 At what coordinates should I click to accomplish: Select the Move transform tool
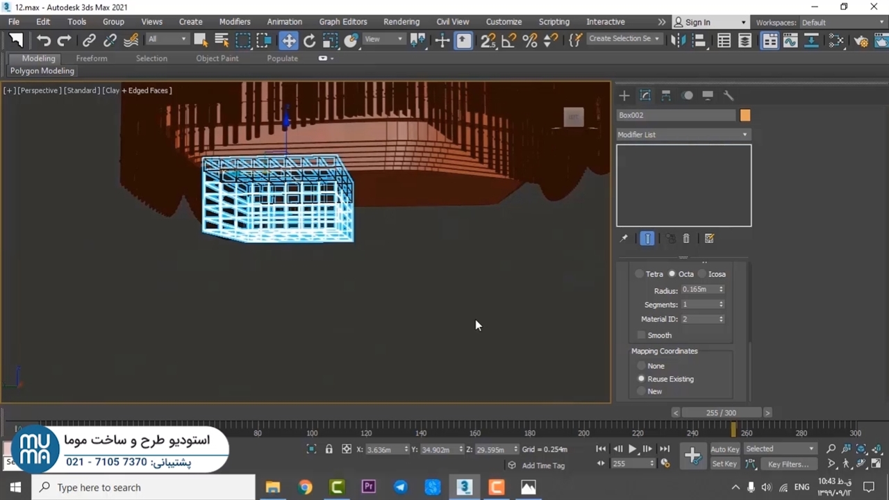[x=288, y=40]
